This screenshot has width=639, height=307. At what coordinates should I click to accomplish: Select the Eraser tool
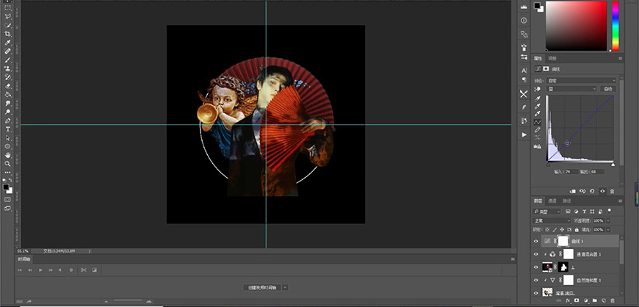tap(8, 86)
